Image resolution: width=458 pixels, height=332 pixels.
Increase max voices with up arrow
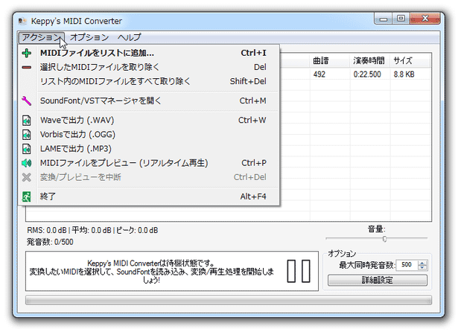coord(422,263)
